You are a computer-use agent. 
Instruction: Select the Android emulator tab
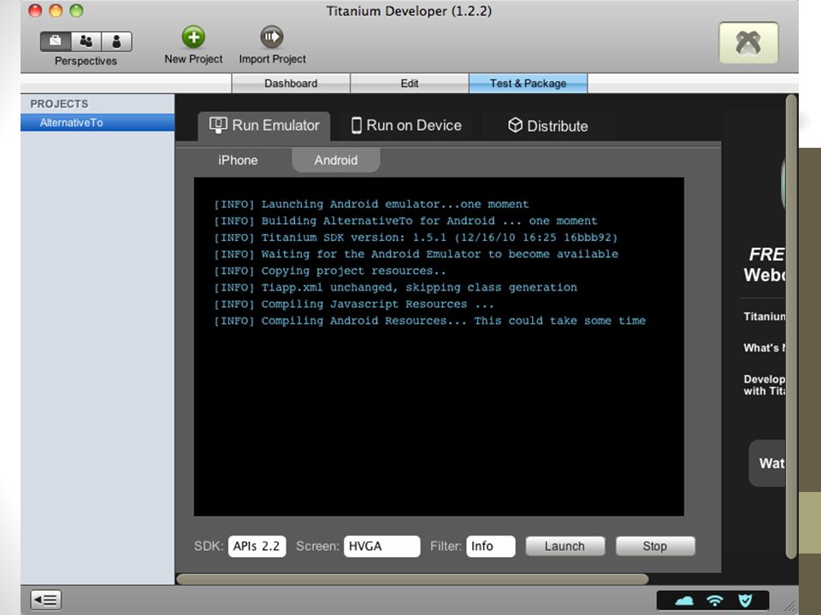coord(335,160)
